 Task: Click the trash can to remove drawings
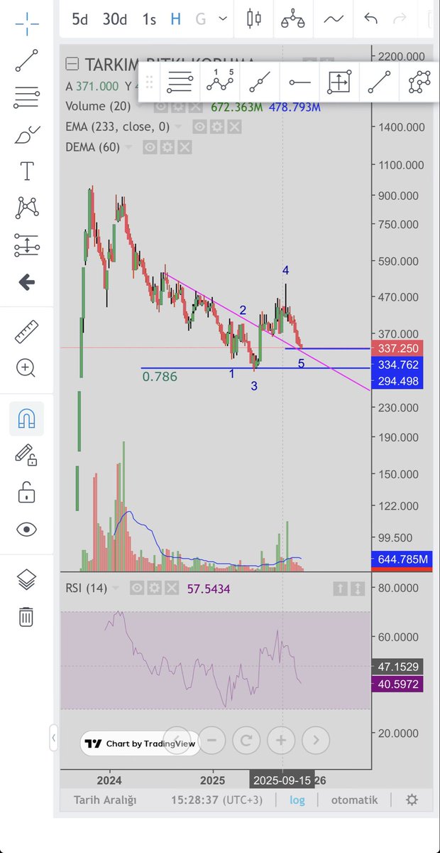tap(26, 616)
